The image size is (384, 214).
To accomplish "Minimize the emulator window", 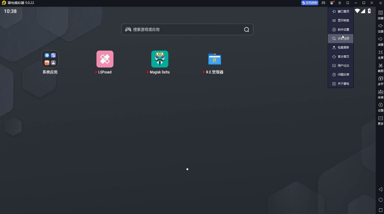I will (356, 3).
